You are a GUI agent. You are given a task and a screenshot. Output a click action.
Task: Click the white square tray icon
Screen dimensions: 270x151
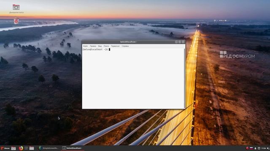pos(259,148)
